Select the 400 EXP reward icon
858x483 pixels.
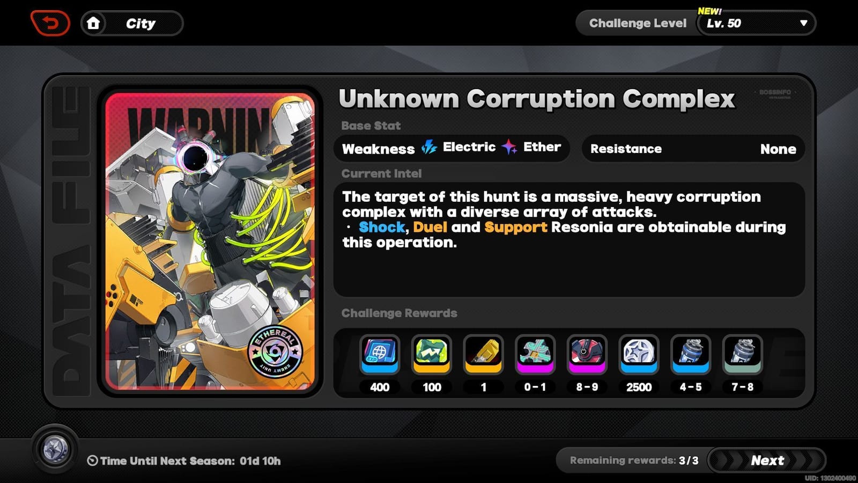(x=380, y=354)
